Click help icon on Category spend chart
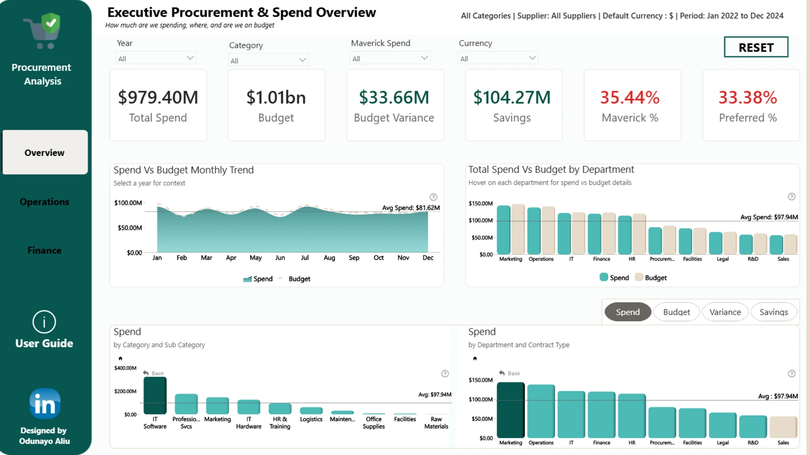This screenshot has width=810, height=455. tap(445, 374)
